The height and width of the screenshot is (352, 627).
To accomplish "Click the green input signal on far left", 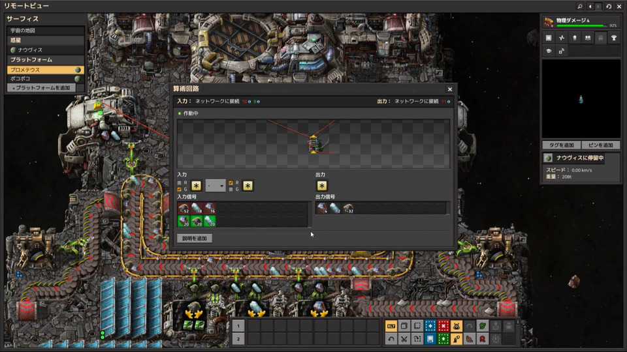I will pyautogui.click(x=184, y=221).
